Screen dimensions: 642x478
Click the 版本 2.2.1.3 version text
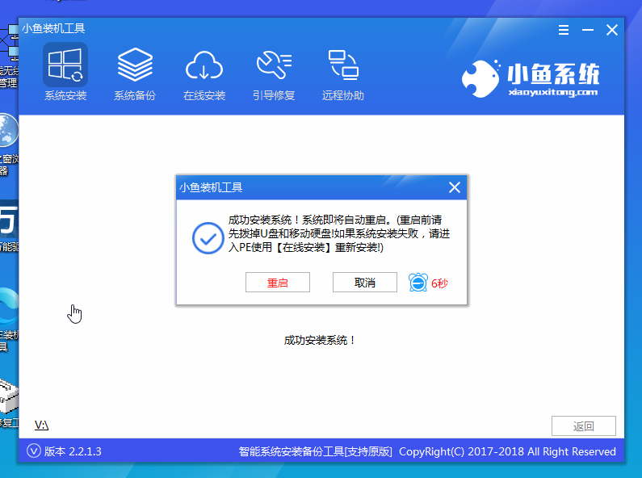coord(73,451)
